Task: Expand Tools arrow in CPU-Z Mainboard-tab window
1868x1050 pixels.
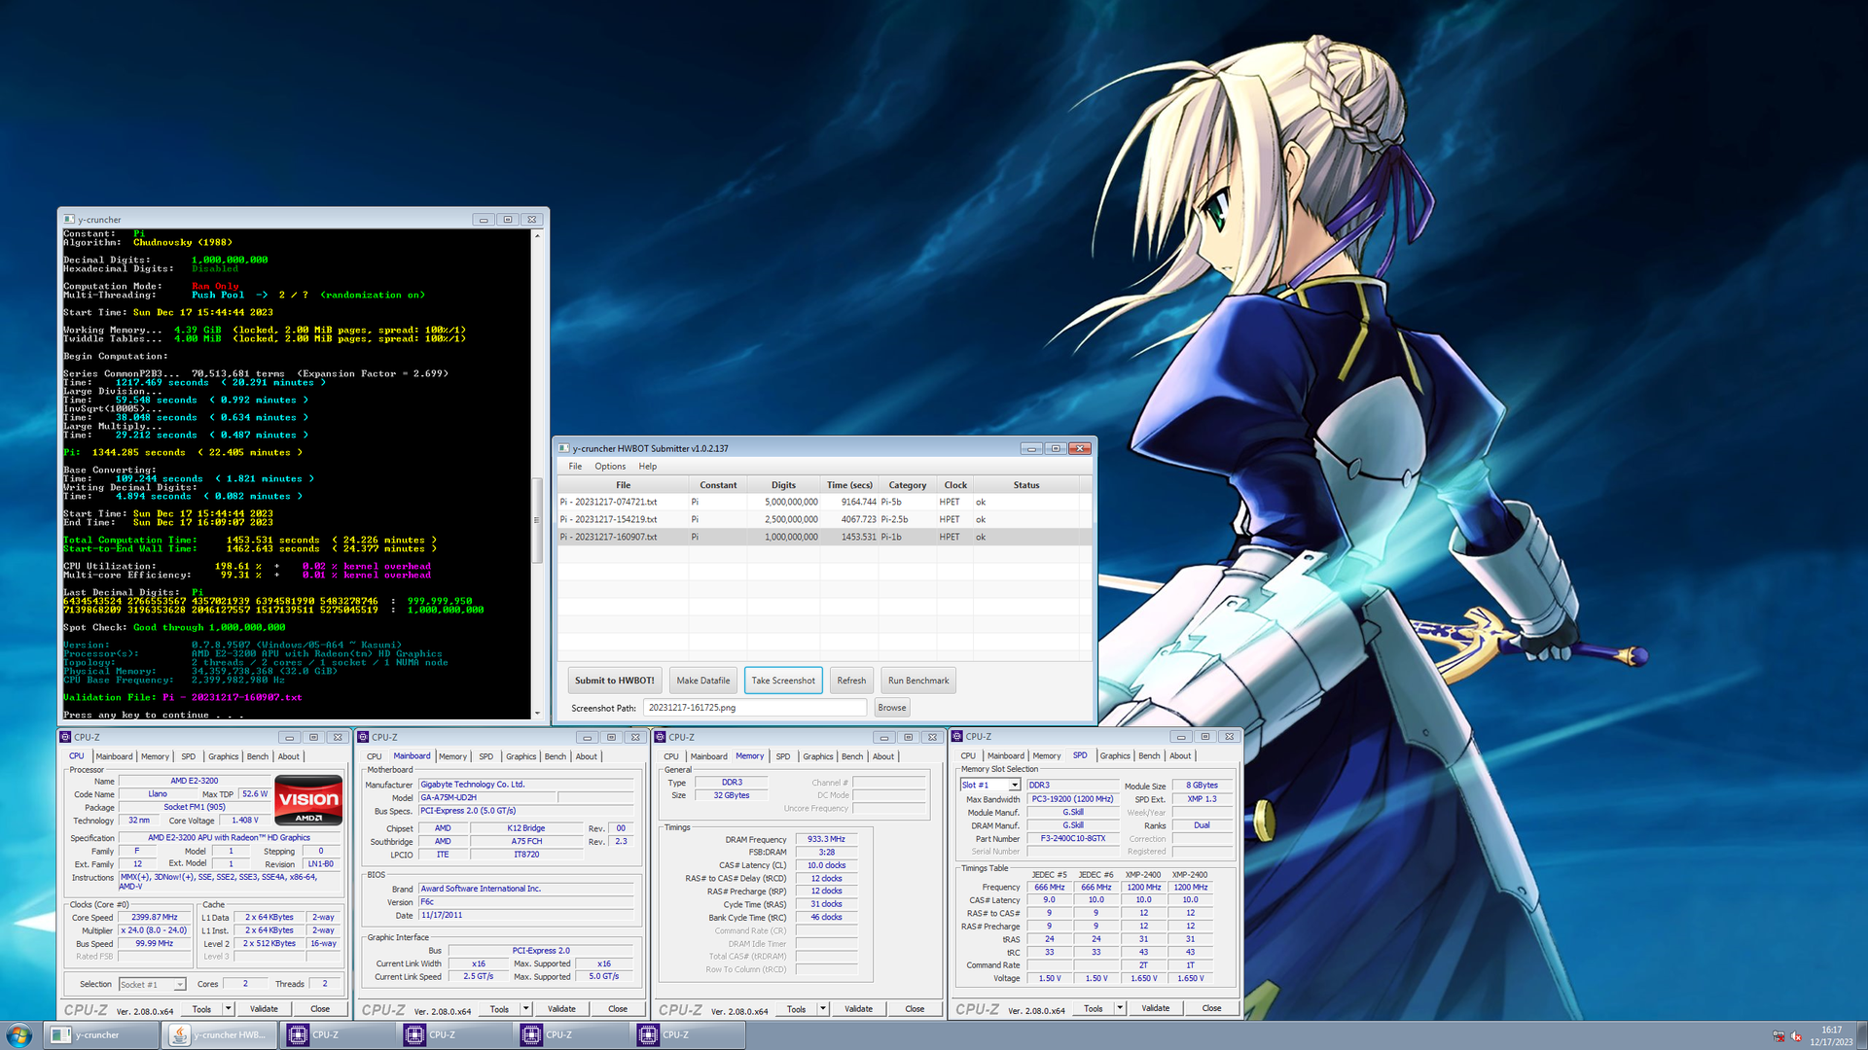Action: coord(526,1009)
